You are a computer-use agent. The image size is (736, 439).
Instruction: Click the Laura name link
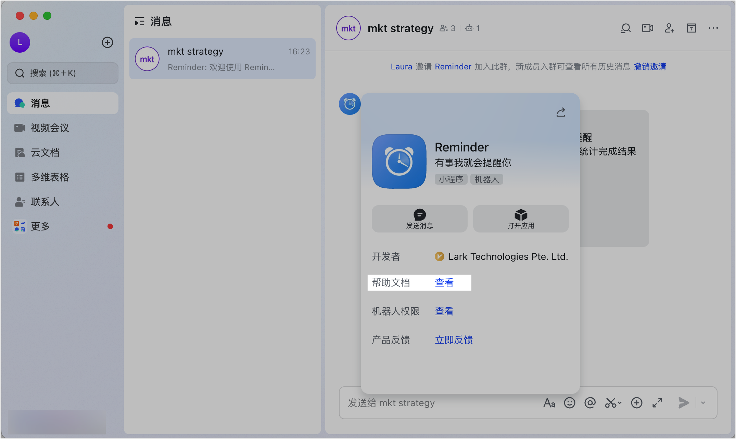pos(402,67)
